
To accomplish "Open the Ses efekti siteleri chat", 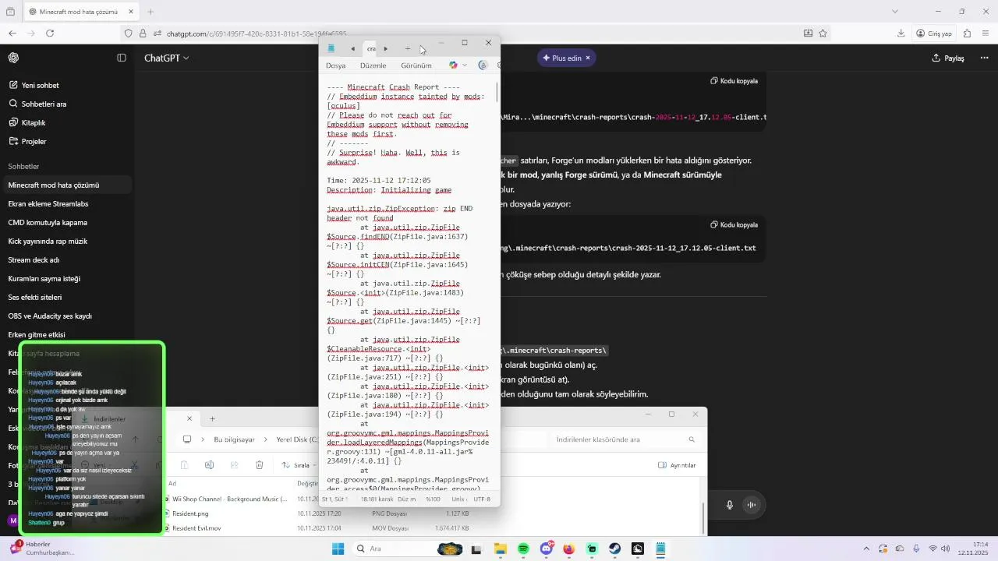I will point(35,298).
